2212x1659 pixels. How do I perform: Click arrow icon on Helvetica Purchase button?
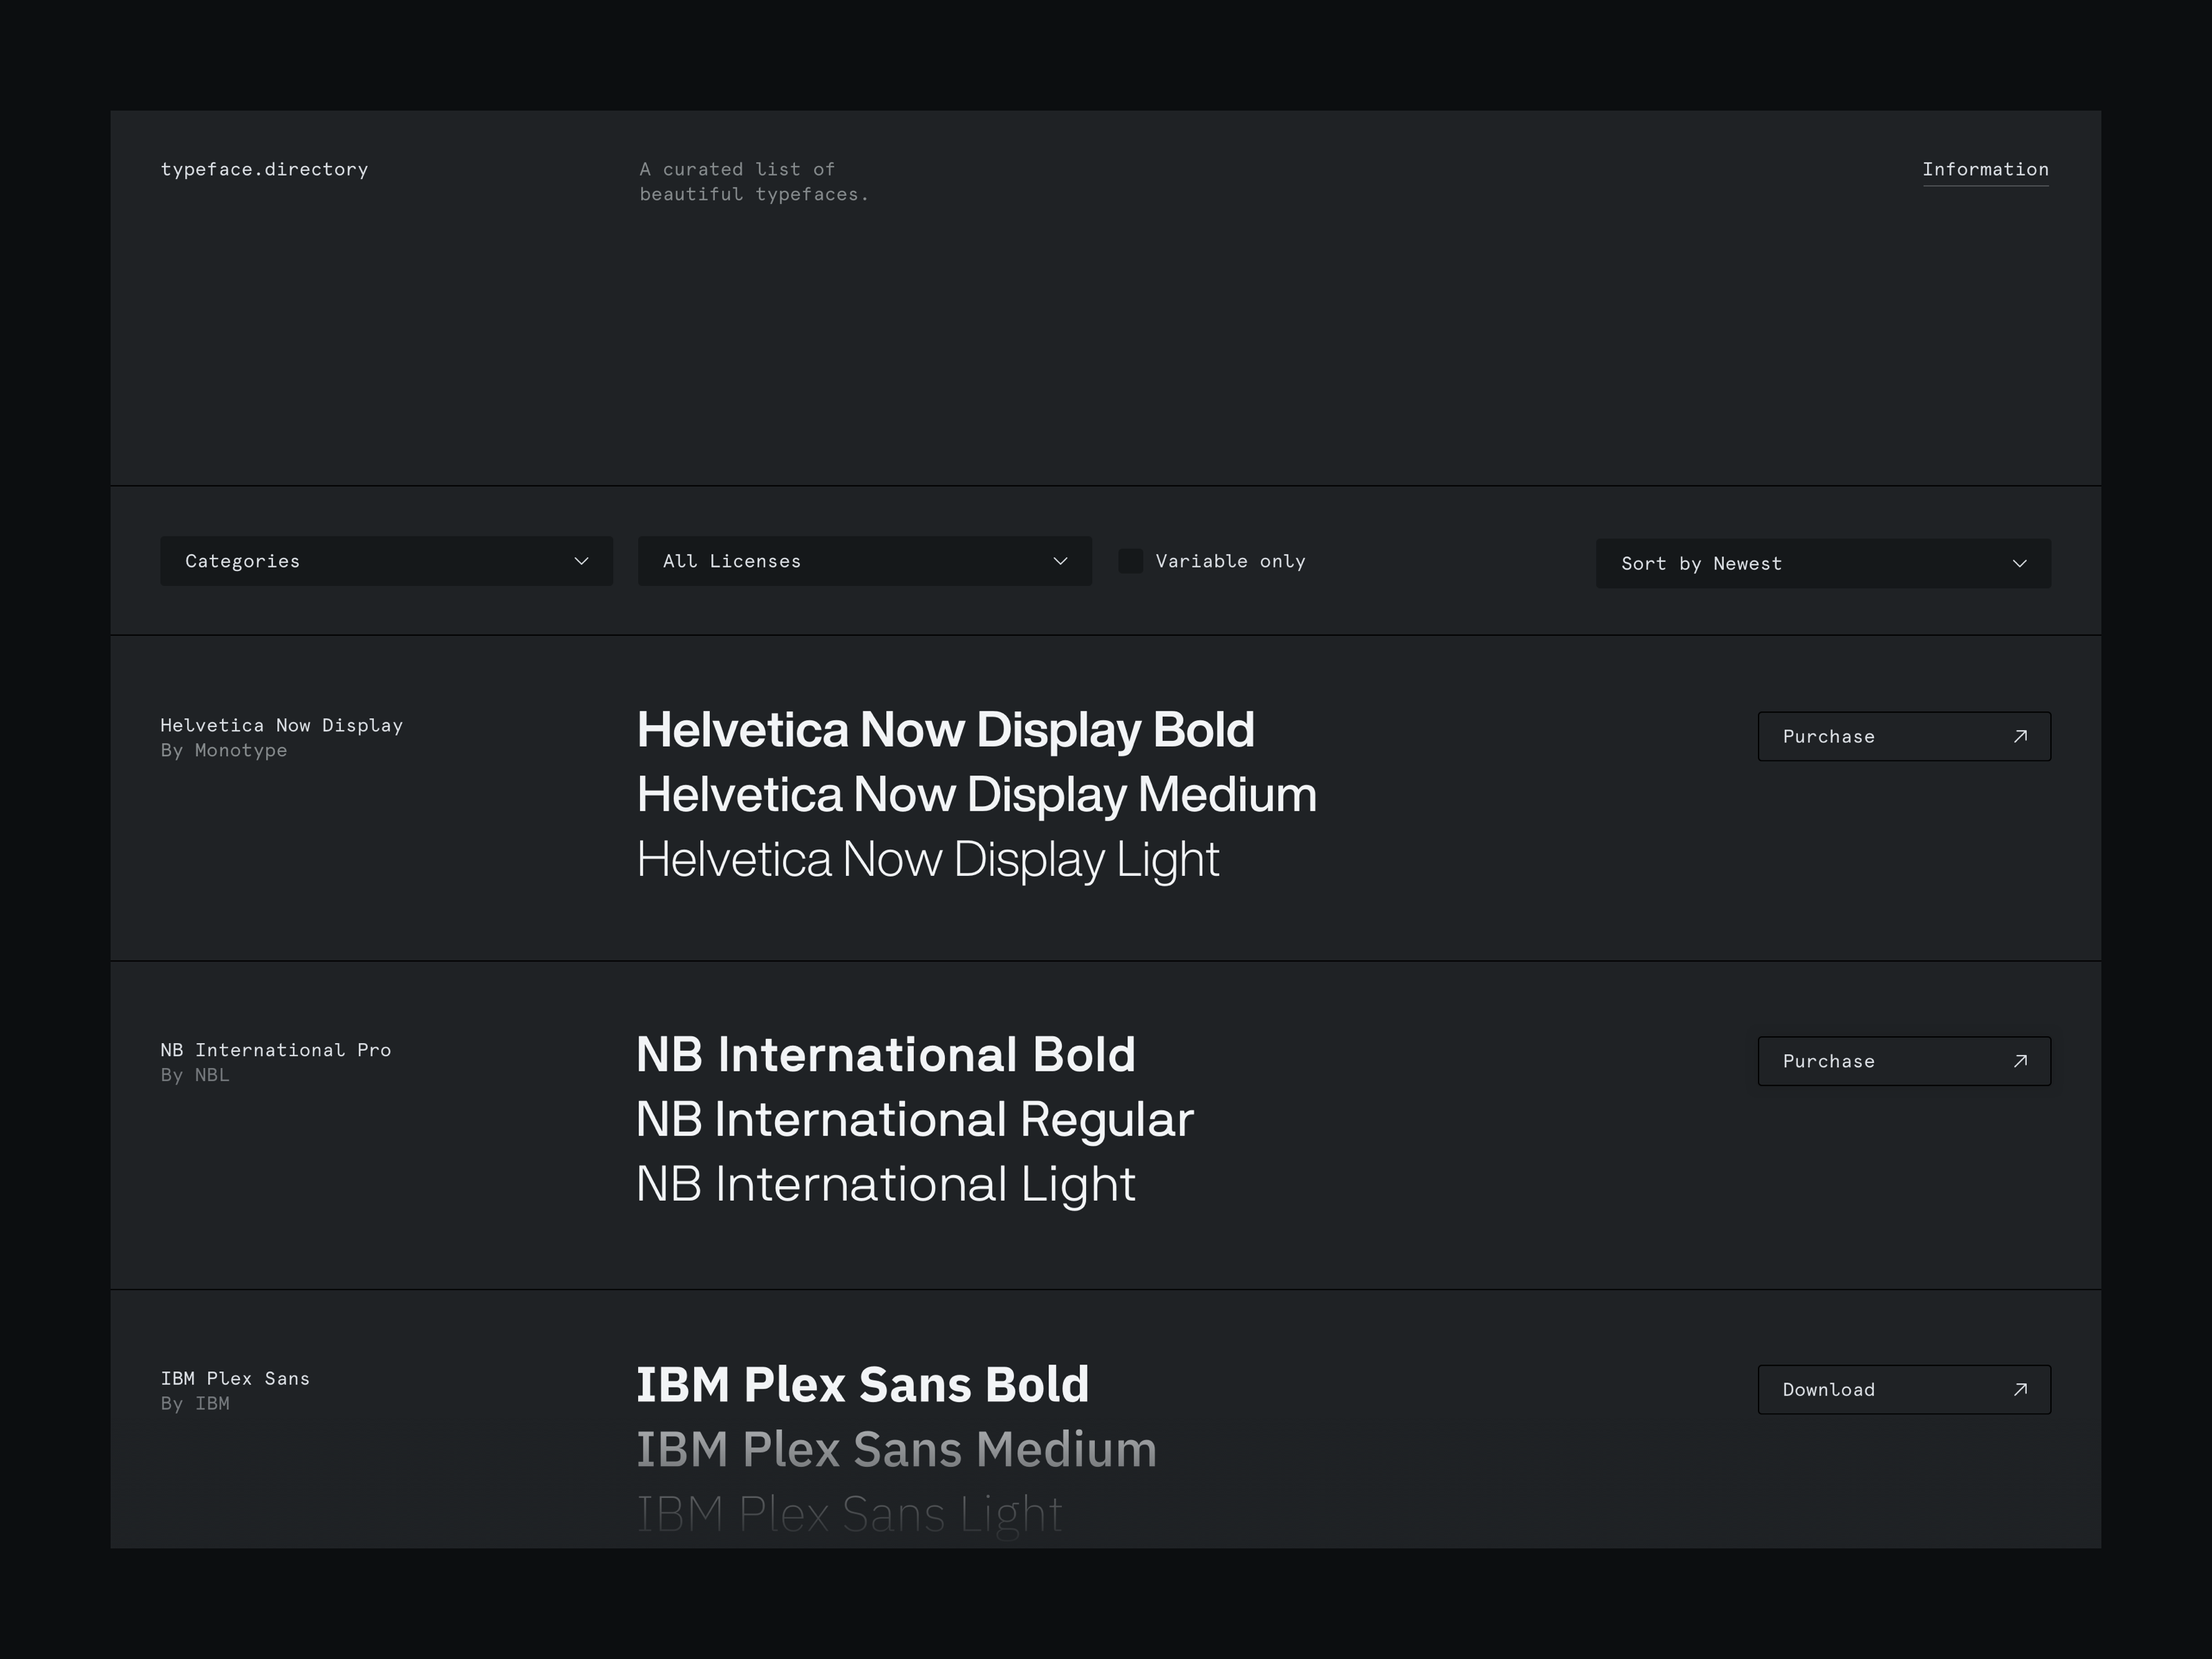[x=2019, y=736]
